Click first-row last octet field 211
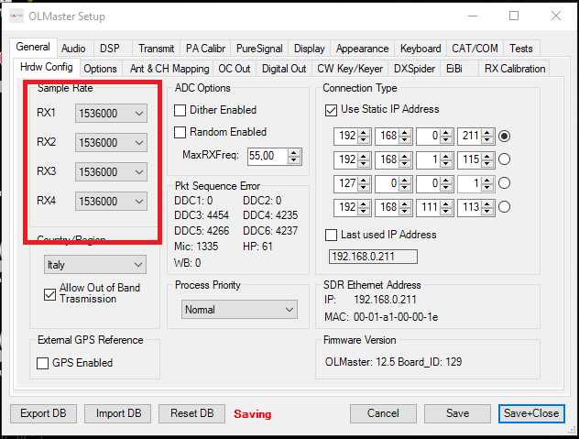579x439 pixels. (471, 136)
